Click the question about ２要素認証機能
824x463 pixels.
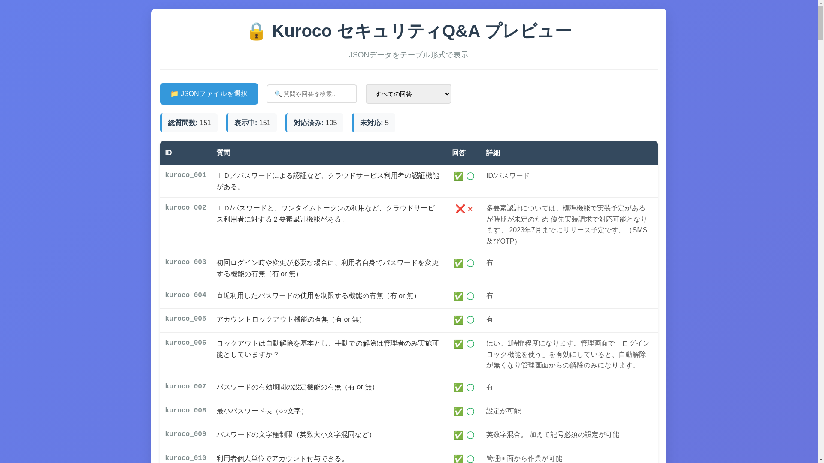[x=326, y=214]
